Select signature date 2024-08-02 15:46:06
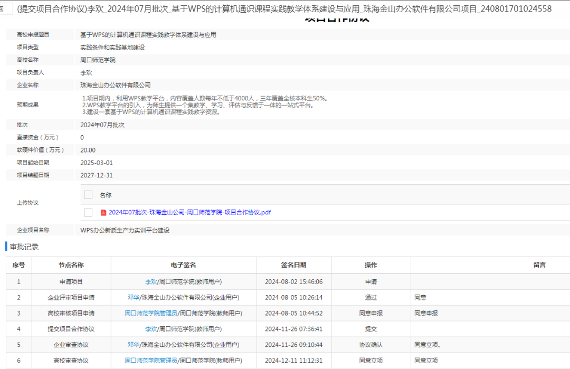This screenshot has height=369, width=570. [x=294, y=282]
